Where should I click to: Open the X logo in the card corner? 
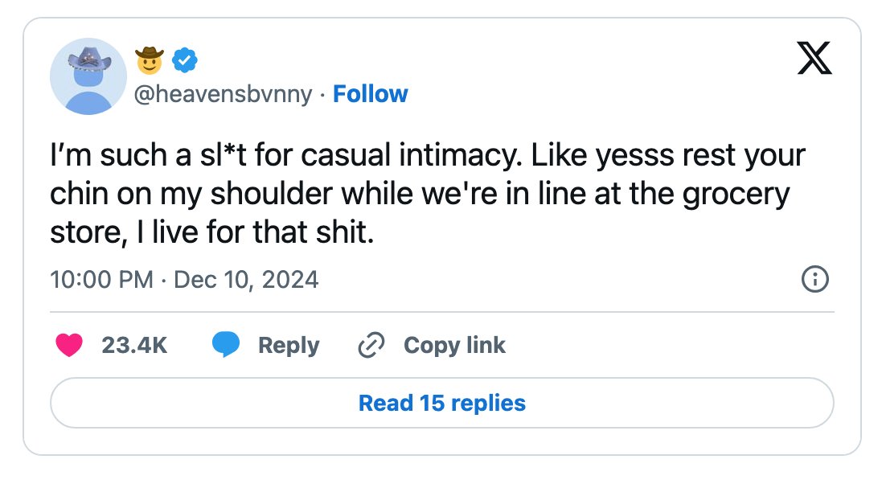click(x=814, y=57)
